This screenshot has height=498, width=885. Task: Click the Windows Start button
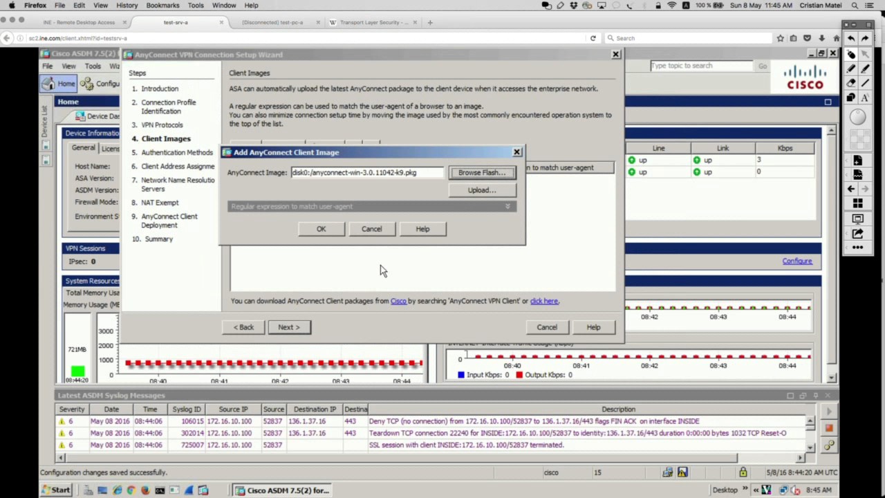click(55, 490)
